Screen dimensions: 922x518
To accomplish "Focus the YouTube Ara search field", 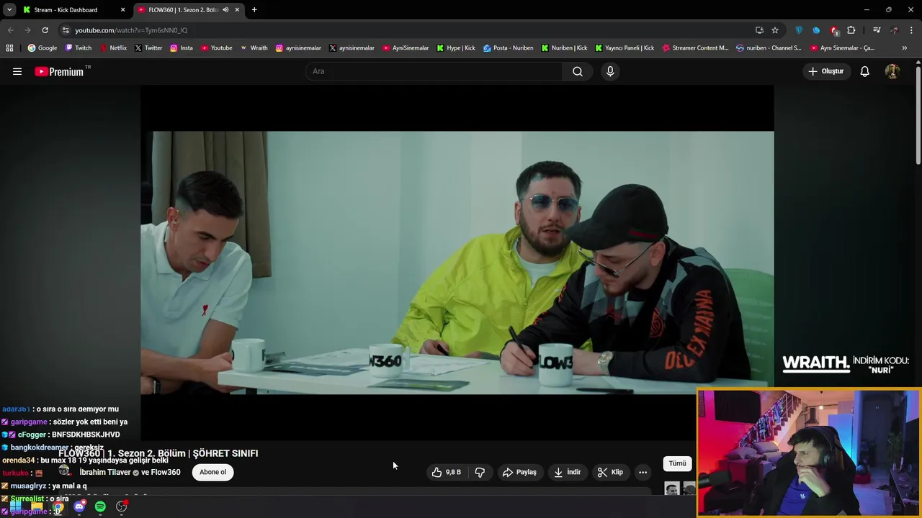I will point(434,71).
